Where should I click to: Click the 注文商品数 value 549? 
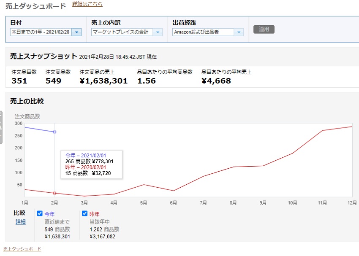coord(53,81)
